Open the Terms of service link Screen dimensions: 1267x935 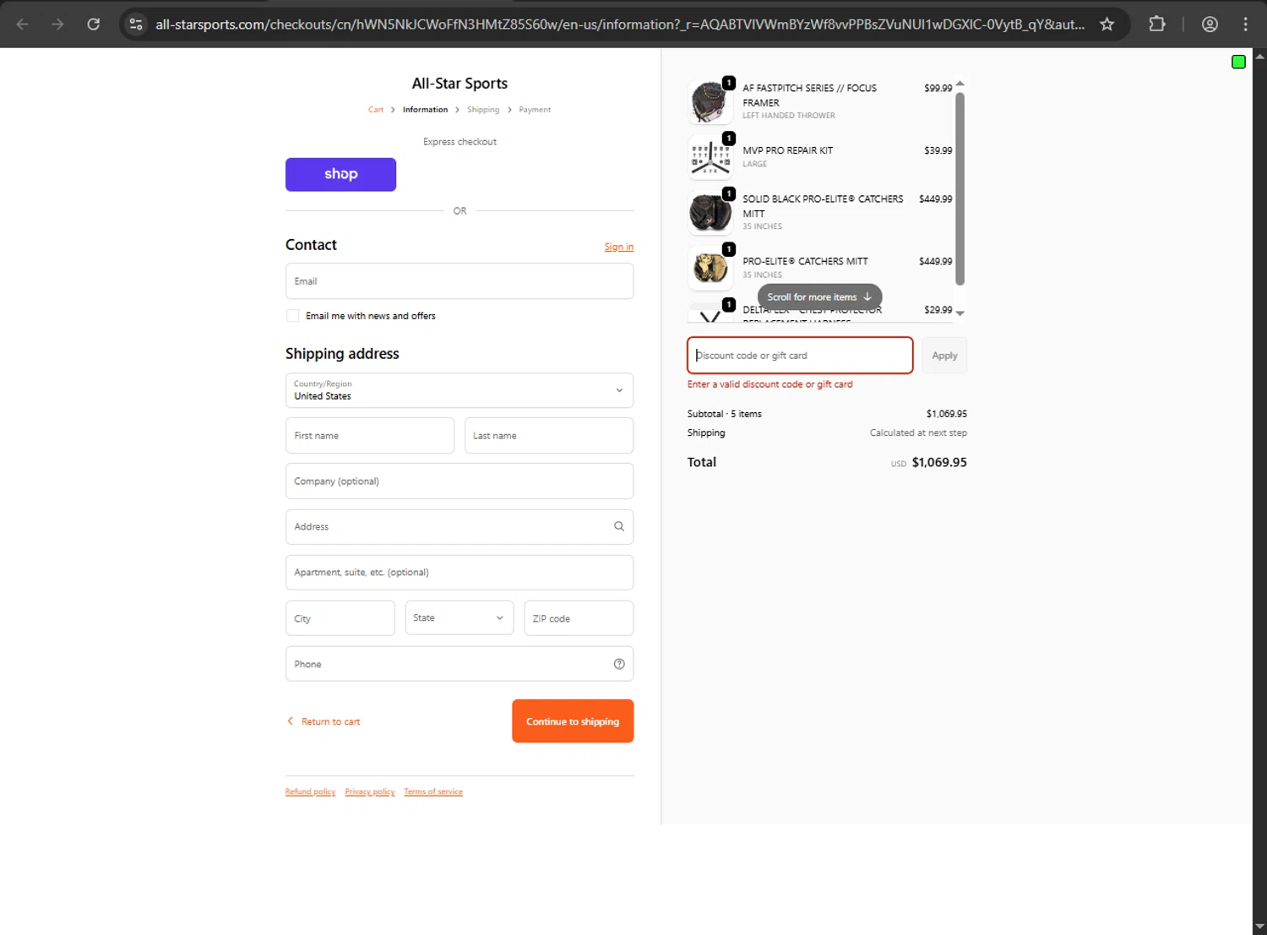coord(433,791)
